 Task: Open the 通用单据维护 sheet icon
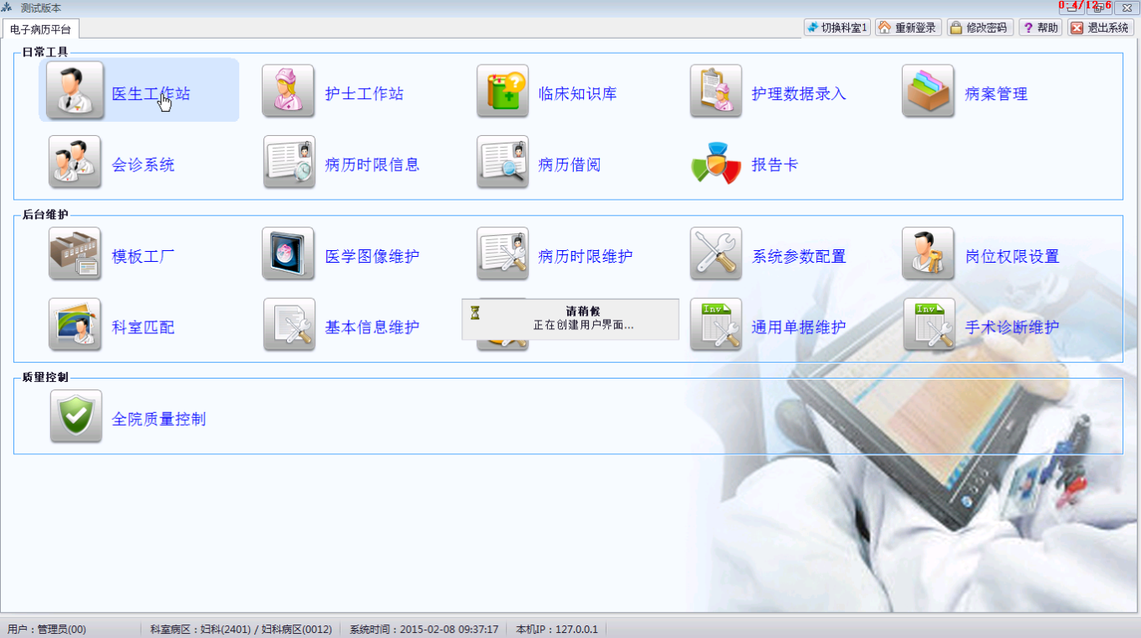tap(716, 324)
